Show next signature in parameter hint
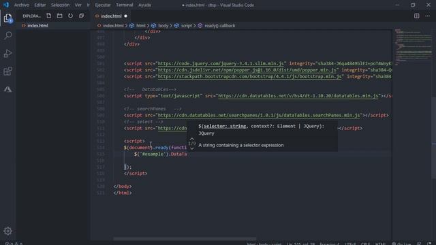The width and height of the screenshot is (436, 245). [x=192, y=148]
